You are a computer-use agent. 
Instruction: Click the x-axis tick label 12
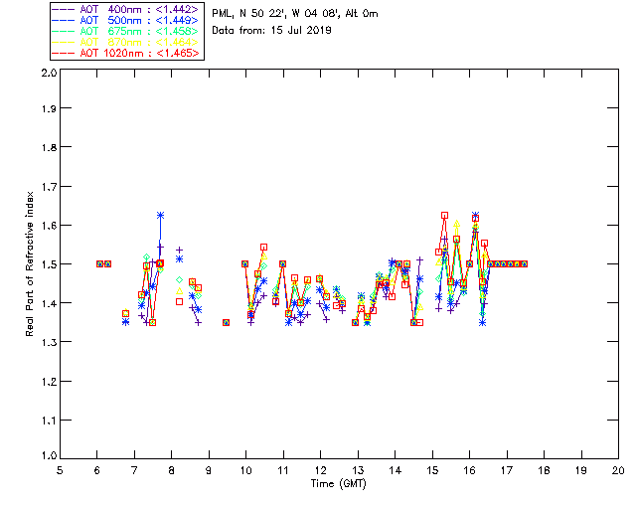click(x=320, y=470)
